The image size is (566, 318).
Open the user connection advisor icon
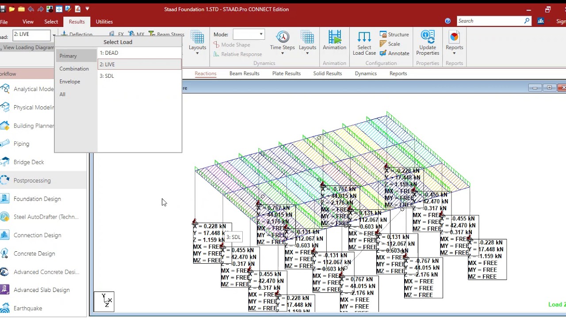[x=541, y=21]
